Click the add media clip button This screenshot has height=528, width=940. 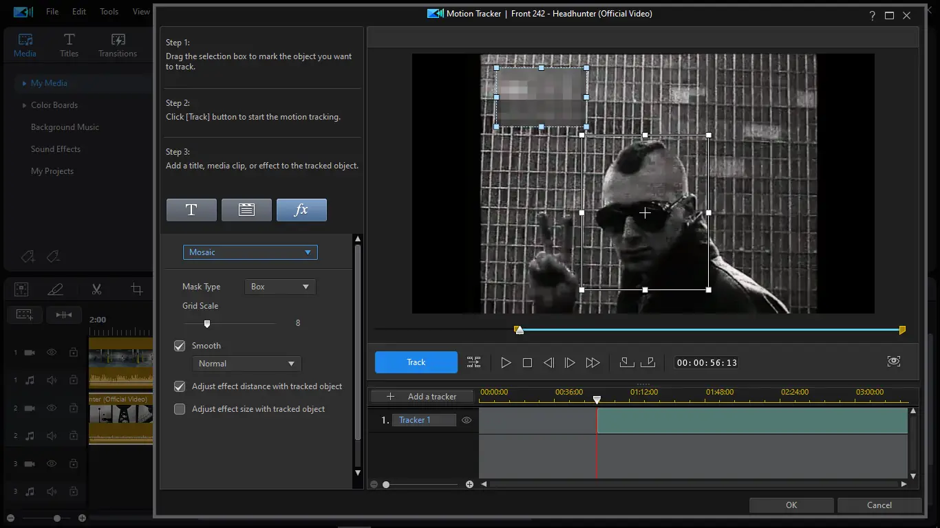pyautogui.click(x=246, y=210)
